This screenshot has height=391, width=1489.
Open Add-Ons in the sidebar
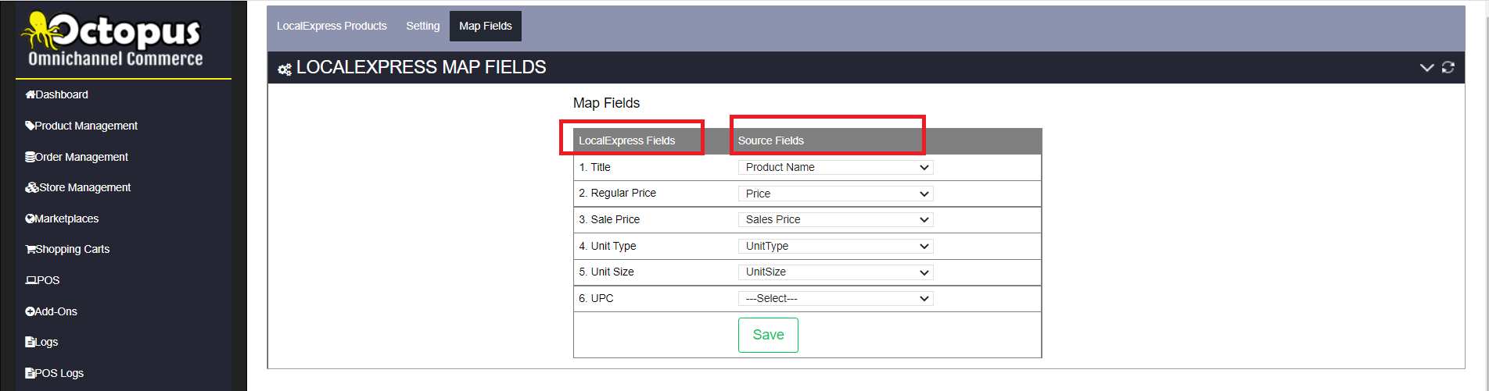[51, 311]
